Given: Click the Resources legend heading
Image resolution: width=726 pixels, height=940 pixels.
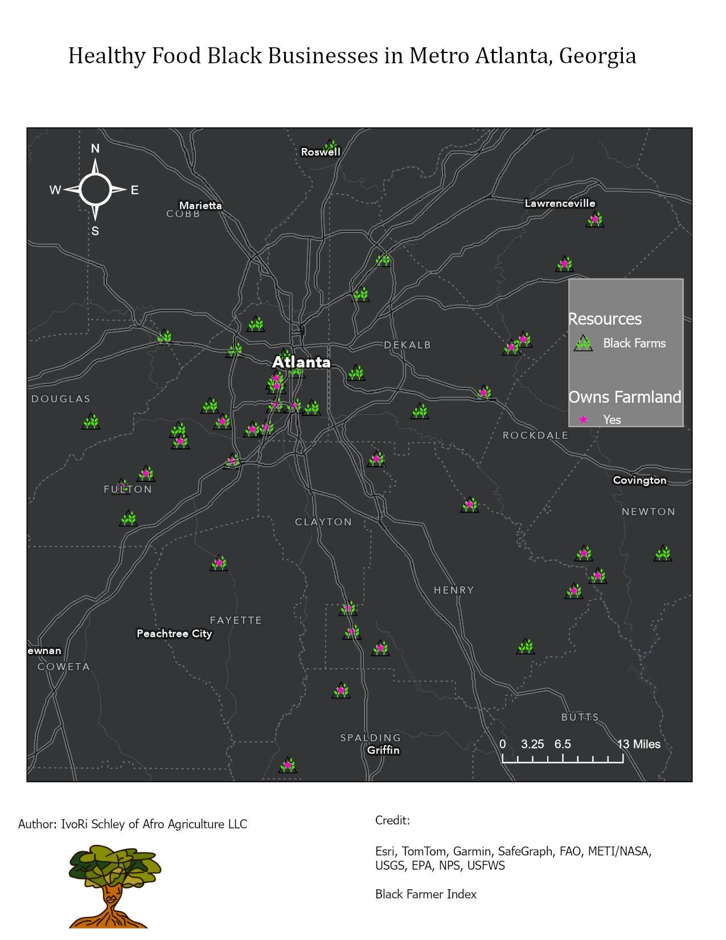Looking at the screenshot, I should [605, 319].
